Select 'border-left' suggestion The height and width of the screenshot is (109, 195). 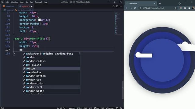coord(51,87)
